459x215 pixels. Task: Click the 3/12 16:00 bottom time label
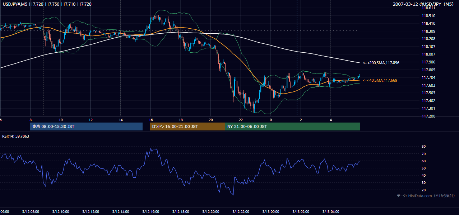(x=151, y=211)
